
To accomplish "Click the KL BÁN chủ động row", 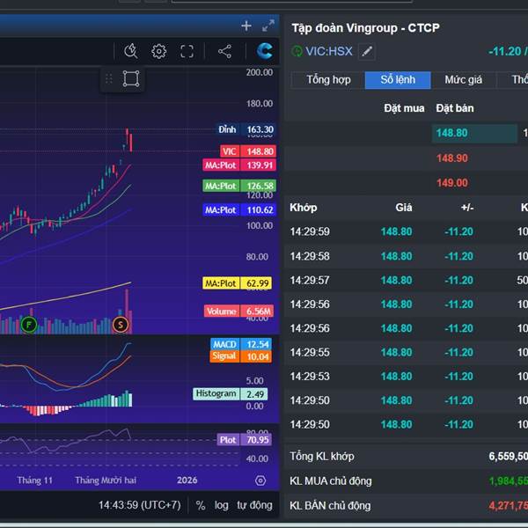I will coord(406,506).
